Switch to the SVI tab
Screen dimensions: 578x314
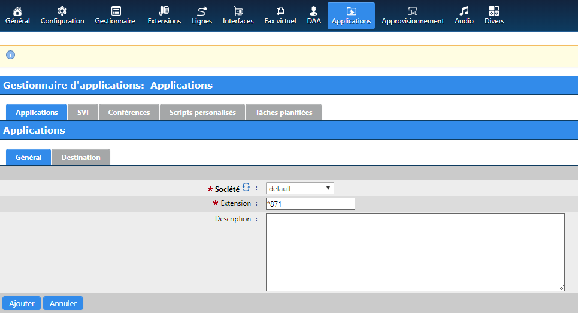click(x=83, y=112)
